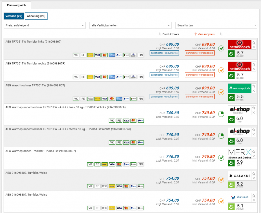Image resolution: width=261 pixels, height=213 pixels.
Task: Expand the 'alle Verfügbarkeiten' dropdown
Action: tap(130, 25)
